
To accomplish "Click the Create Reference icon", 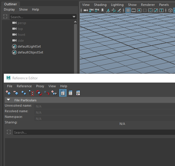I will pos(8,93).
